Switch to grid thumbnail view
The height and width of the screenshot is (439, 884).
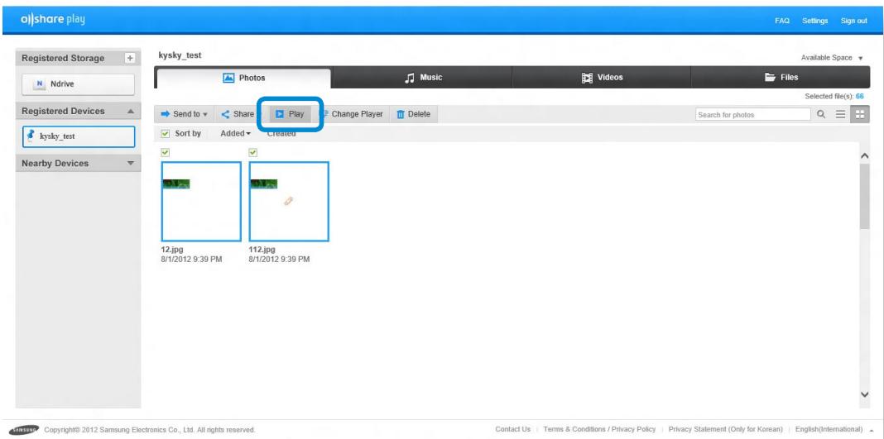861,114
